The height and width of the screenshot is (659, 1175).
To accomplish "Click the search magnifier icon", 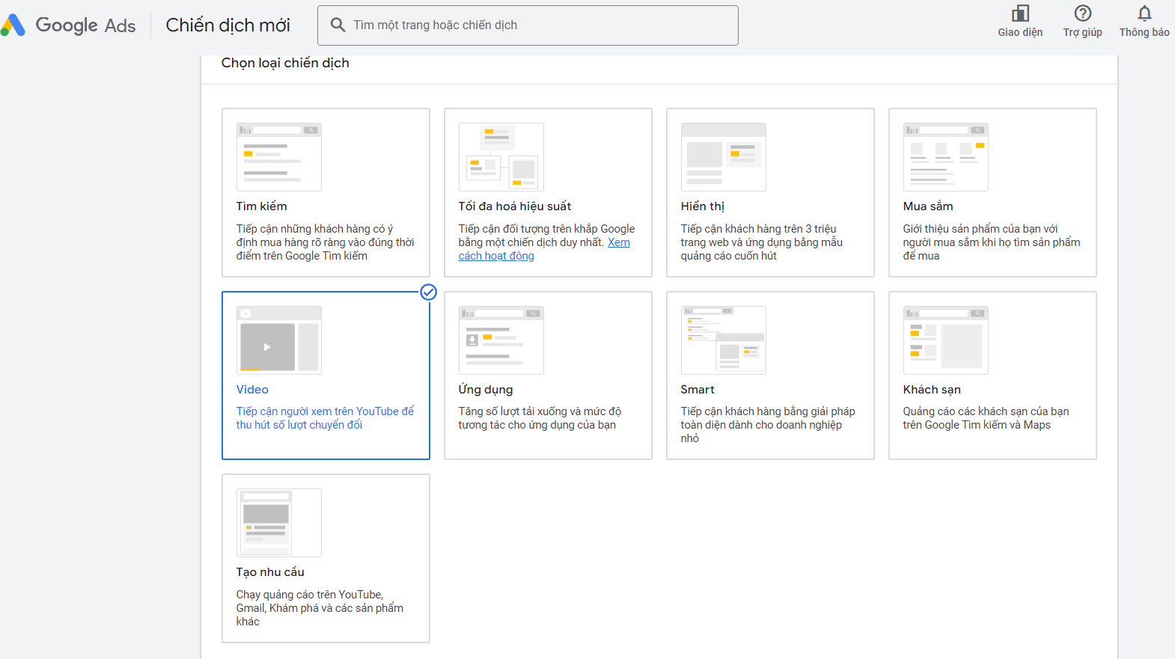I will click(338, 25).
